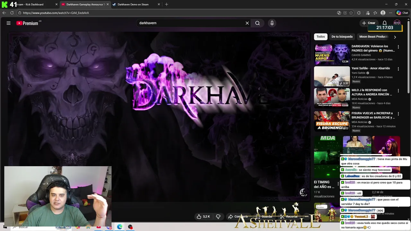
Task: Click the Compartir share button
Action: click(x=238, y=217)
